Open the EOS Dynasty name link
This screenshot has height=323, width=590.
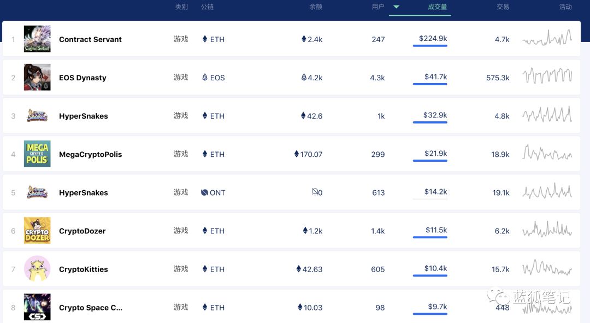click(82, 78)
